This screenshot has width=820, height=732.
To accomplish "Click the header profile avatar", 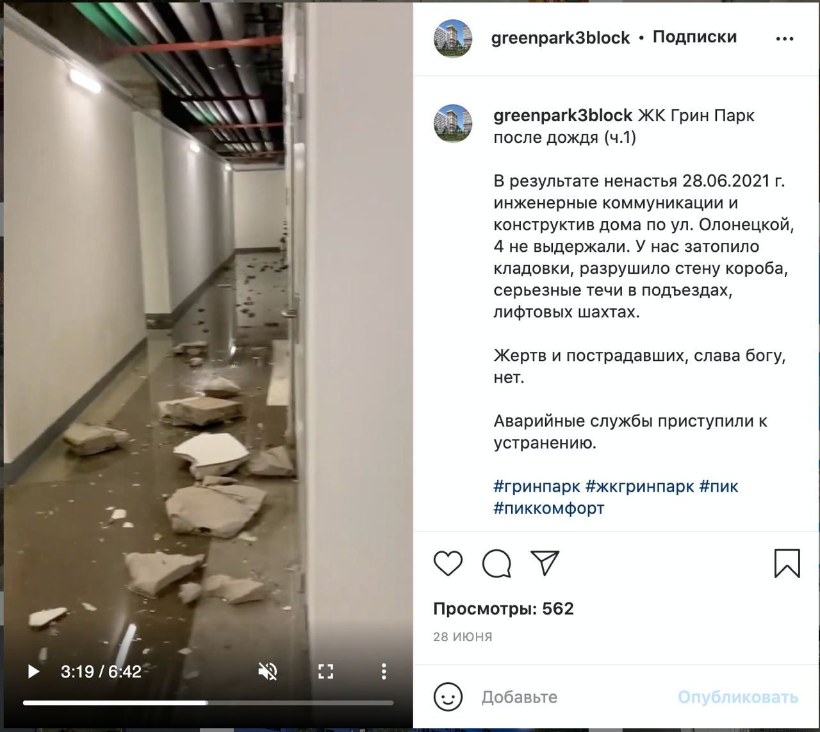I will pos(453,38).
